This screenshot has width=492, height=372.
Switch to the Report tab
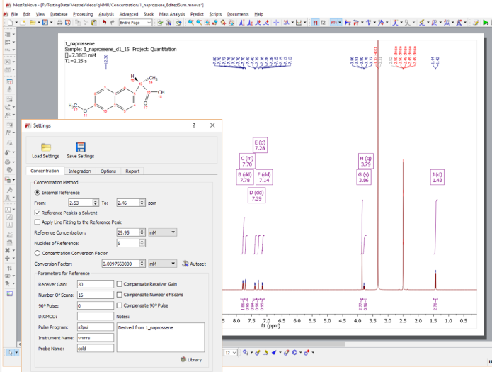(132, 171)
